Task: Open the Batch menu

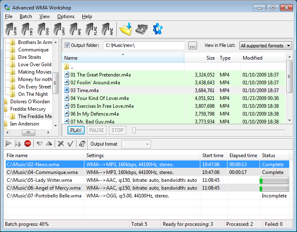Action: (26, 16)
